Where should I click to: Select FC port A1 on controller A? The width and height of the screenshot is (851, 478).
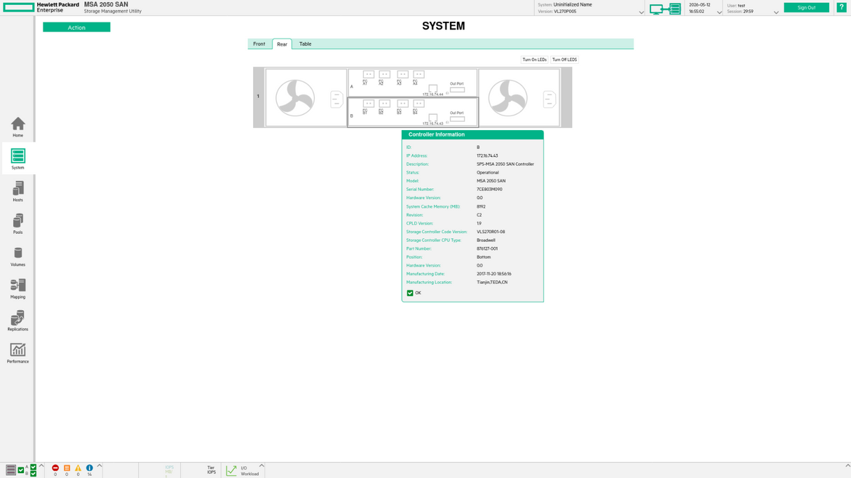[368, 74]
